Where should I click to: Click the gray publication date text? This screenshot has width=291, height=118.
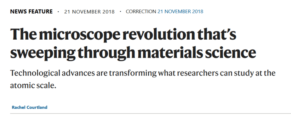pos(89,12)
